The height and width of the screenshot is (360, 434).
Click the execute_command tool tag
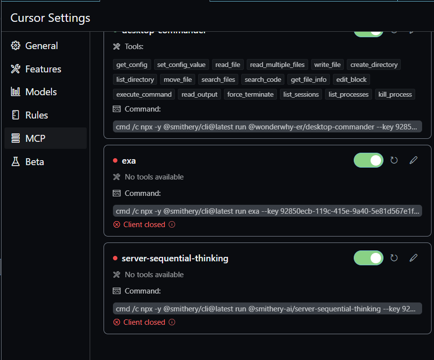(144, 94)
